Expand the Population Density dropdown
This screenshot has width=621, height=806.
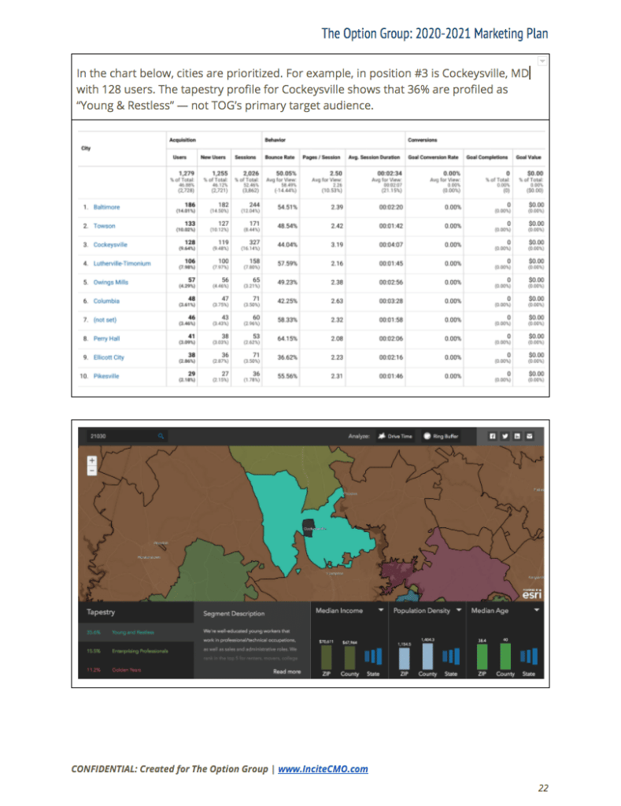pyautogui.click(x=459, y=610)
